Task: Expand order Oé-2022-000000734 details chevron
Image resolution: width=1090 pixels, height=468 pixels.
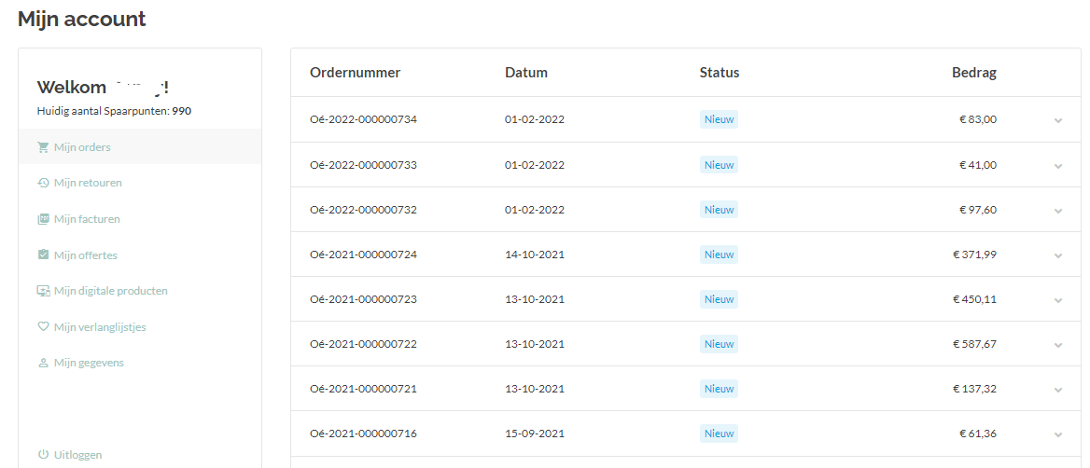Action: click(x=1057, y=120)
